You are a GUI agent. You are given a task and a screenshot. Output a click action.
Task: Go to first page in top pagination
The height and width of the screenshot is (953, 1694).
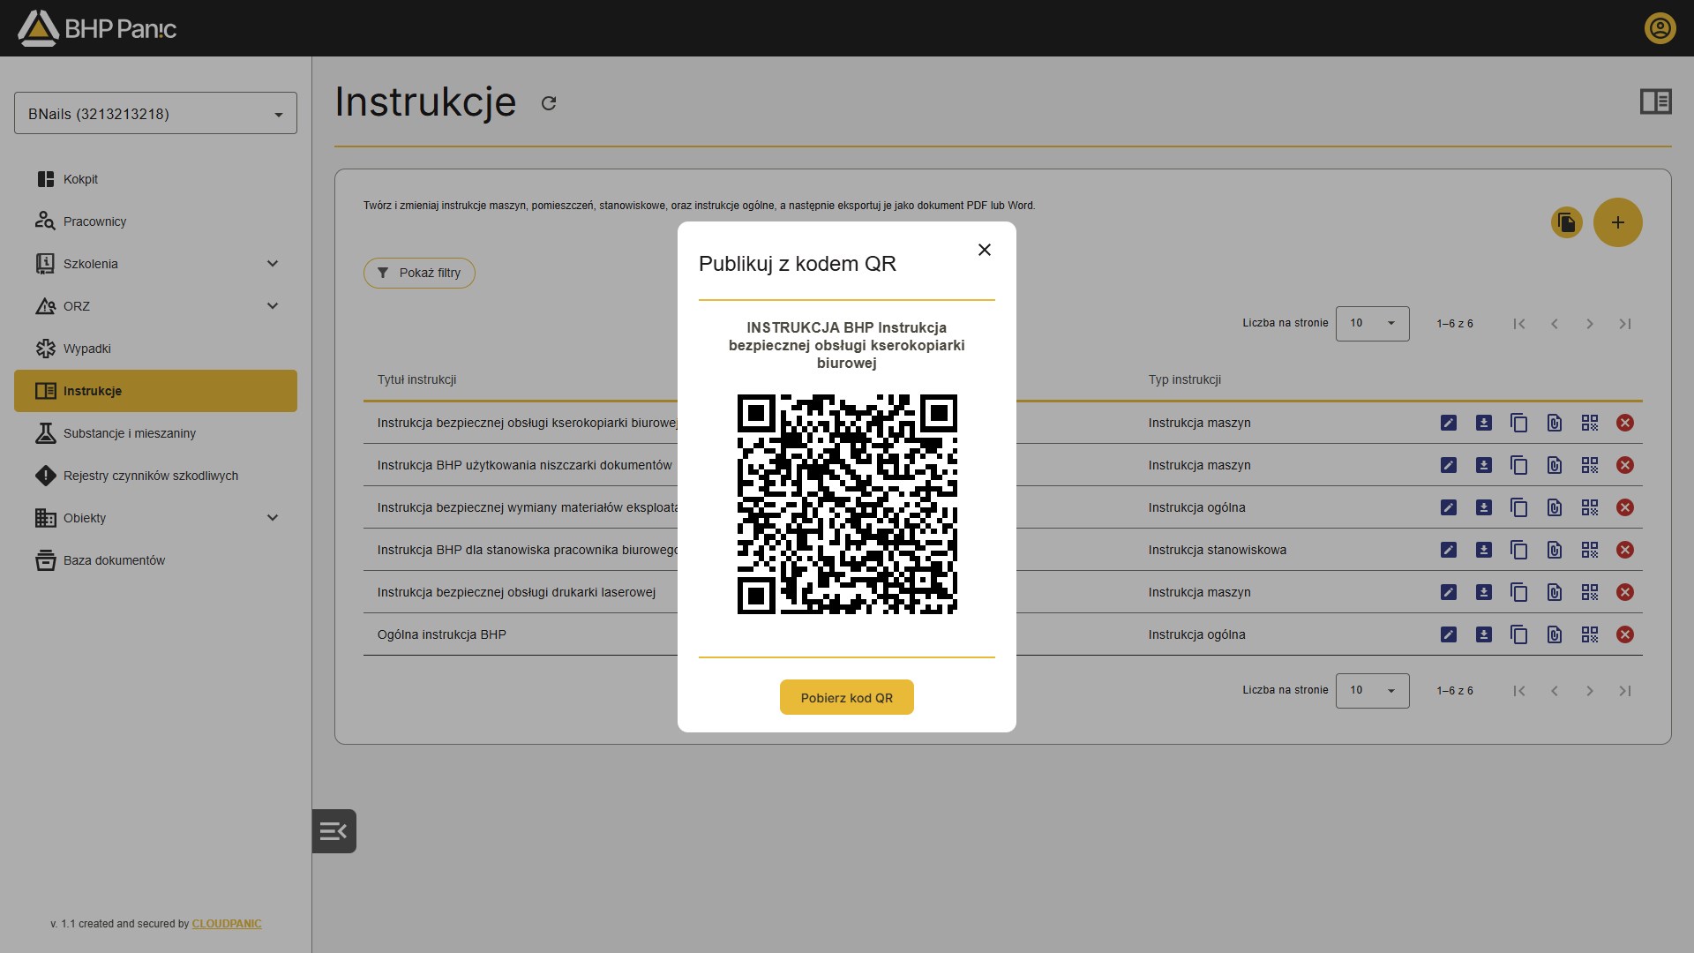(1518, 324)
